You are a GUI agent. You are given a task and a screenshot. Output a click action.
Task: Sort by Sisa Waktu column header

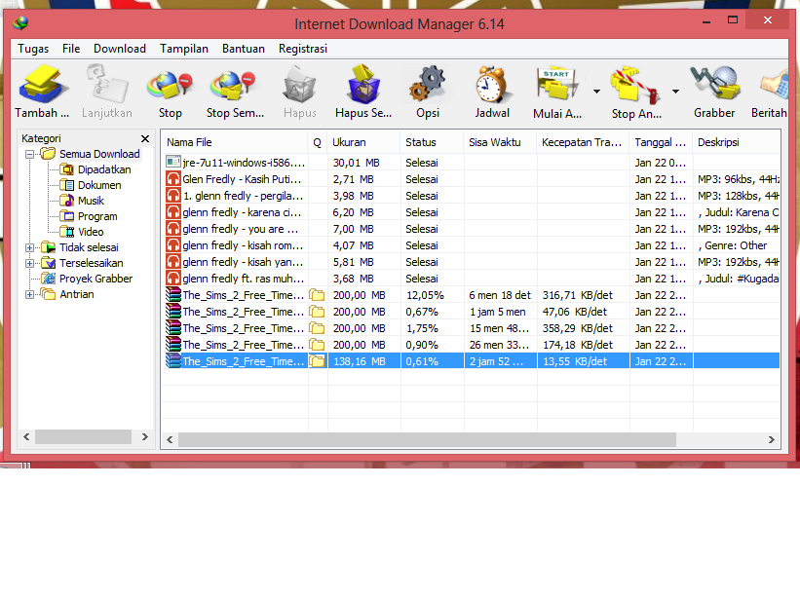pyautogui.click(x=501, y=142)
